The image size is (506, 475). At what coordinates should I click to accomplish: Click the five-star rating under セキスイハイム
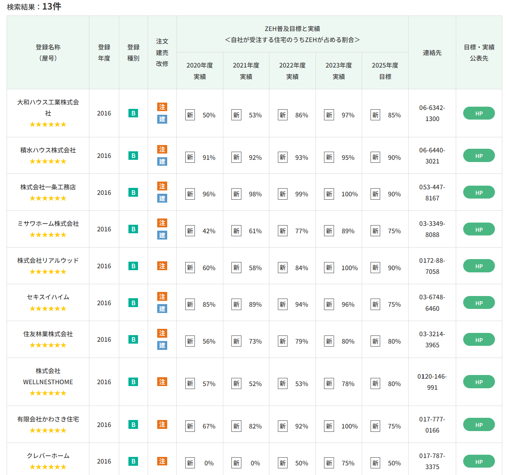[48, 309]
